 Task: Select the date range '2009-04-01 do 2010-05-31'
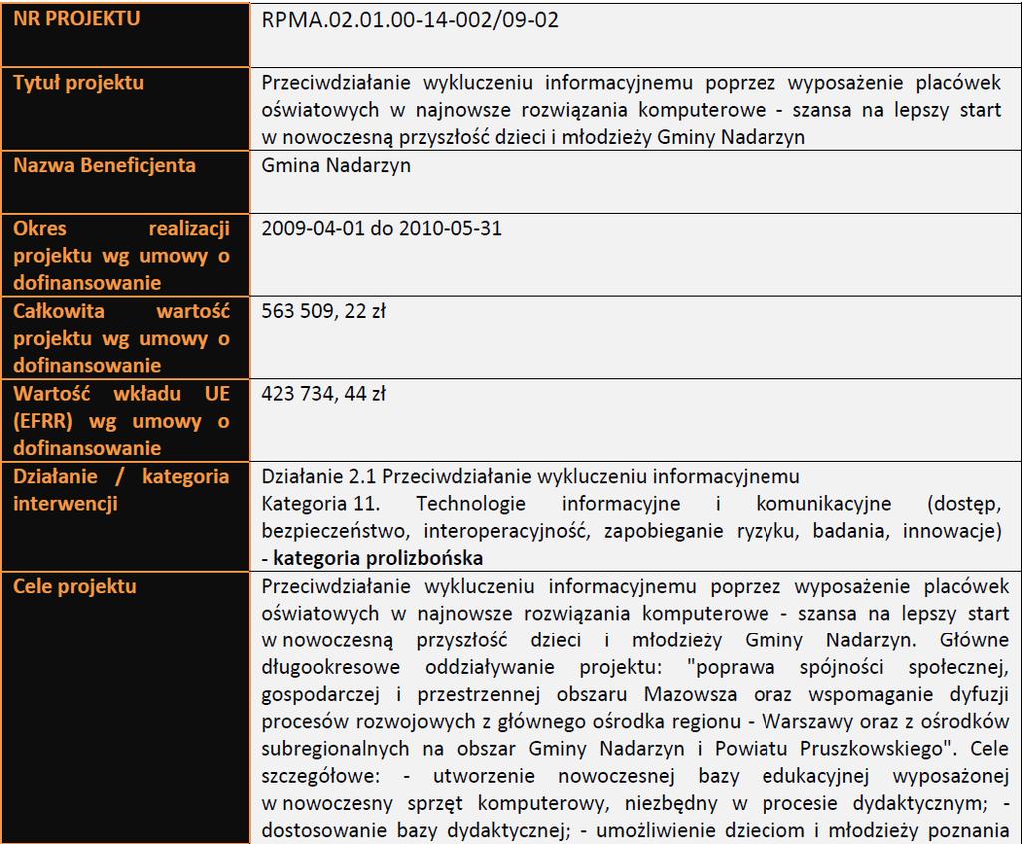point(382,228)
